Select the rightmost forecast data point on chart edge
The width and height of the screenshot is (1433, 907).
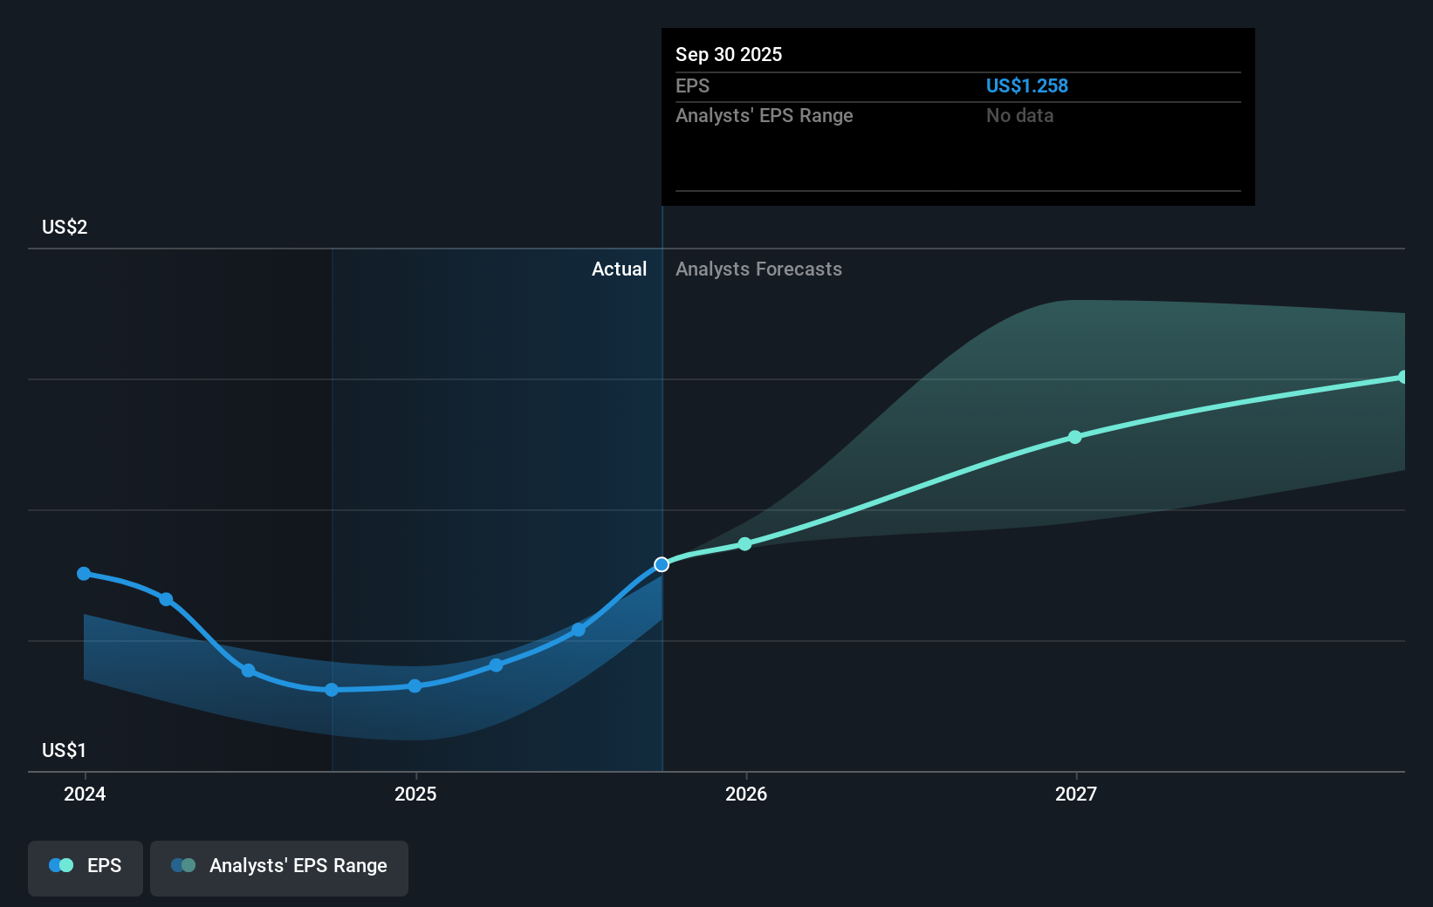1403,376
